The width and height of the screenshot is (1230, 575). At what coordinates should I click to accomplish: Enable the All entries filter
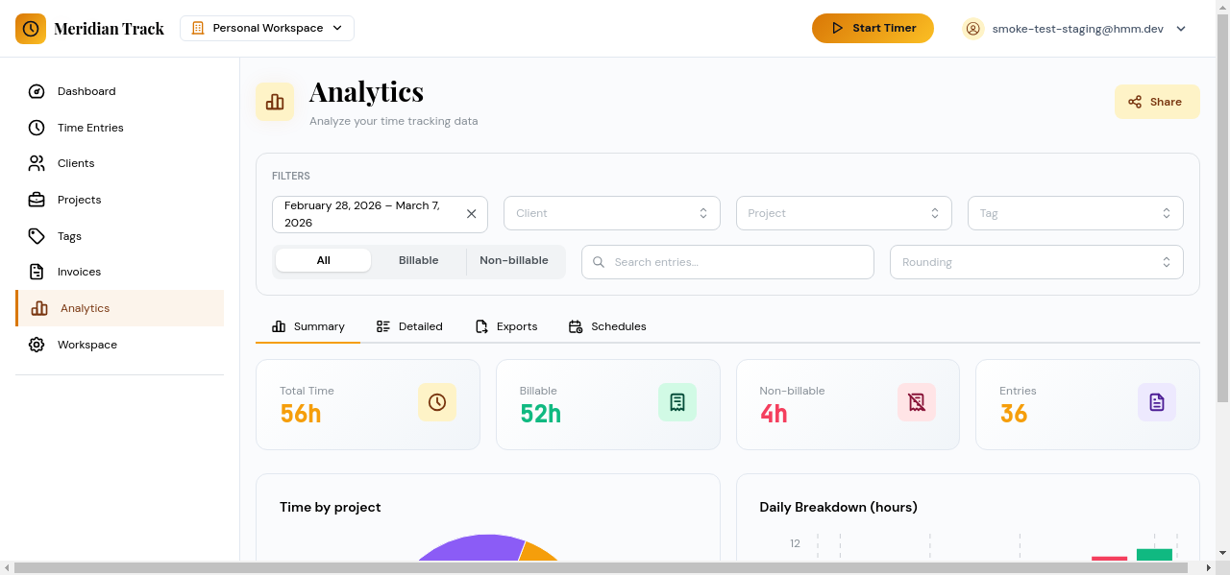323,260
